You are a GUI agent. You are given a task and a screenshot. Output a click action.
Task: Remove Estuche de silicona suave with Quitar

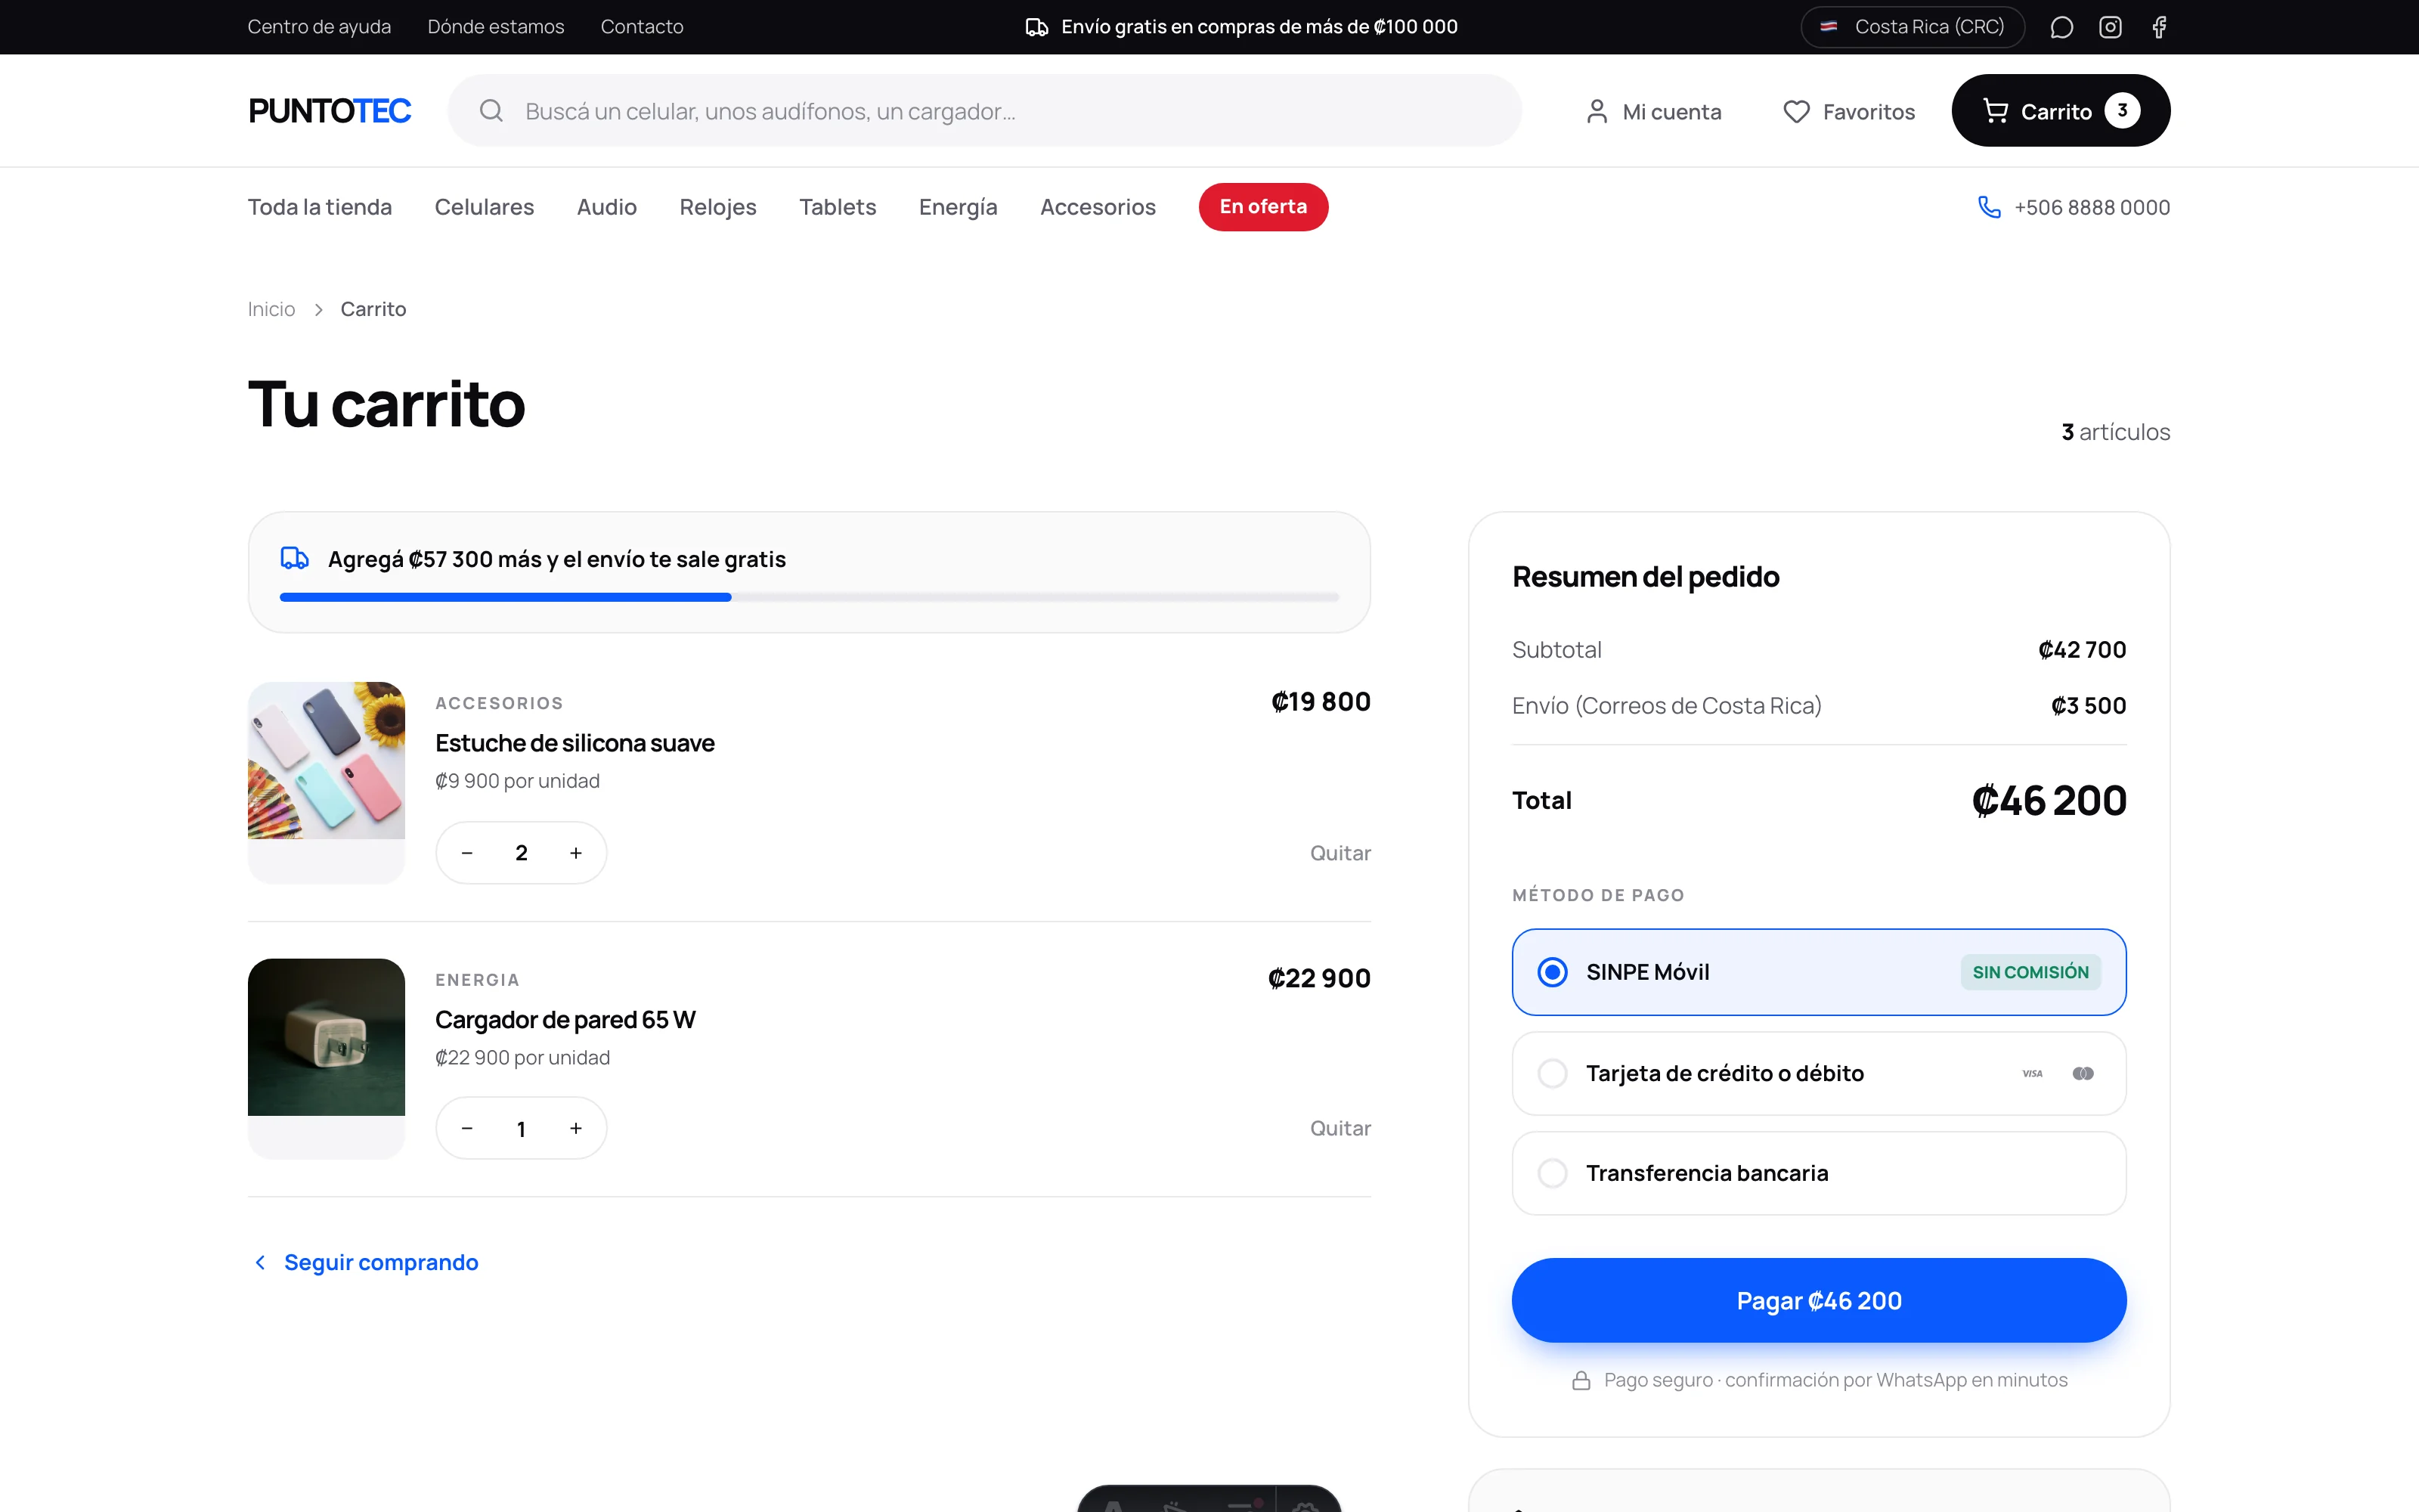(1340, 853)
